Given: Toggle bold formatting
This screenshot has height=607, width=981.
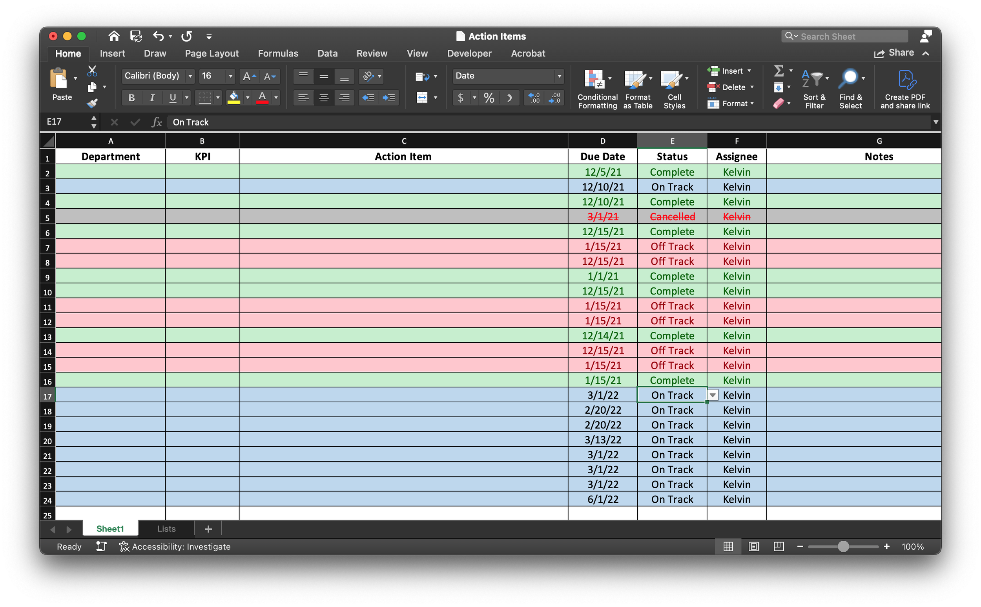Looking at the screenshot, I should pyautogui.click(x=131, y=98).
